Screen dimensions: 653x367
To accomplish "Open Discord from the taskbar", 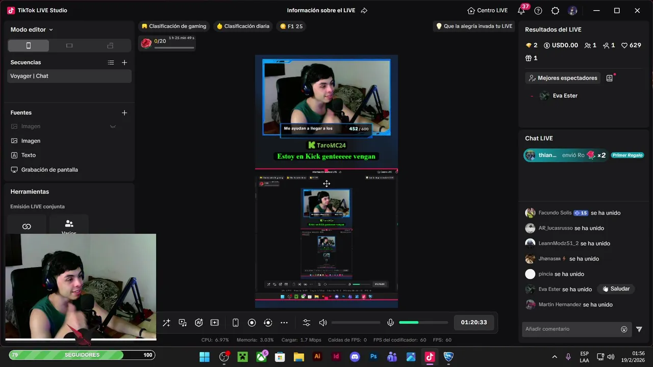I will [355, 357].
